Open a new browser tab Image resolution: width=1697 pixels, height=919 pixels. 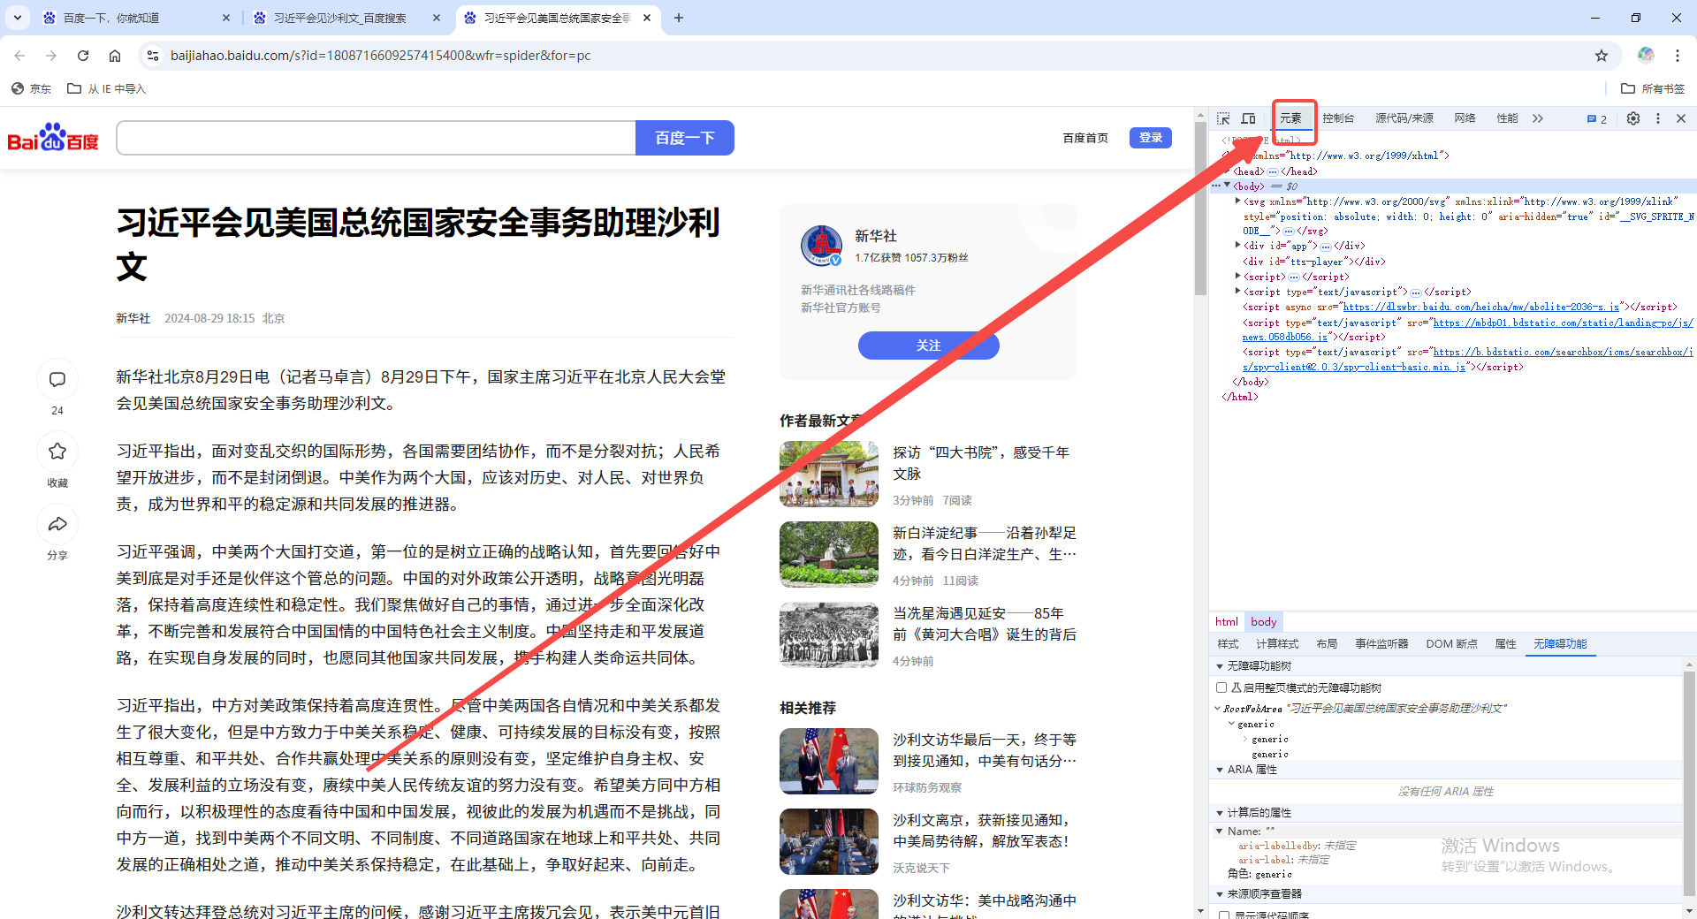click(679, 18)
